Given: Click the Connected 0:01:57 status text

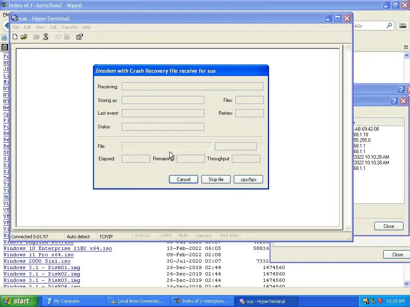Looking at the screenshot, I should click(x=30, y=237).
